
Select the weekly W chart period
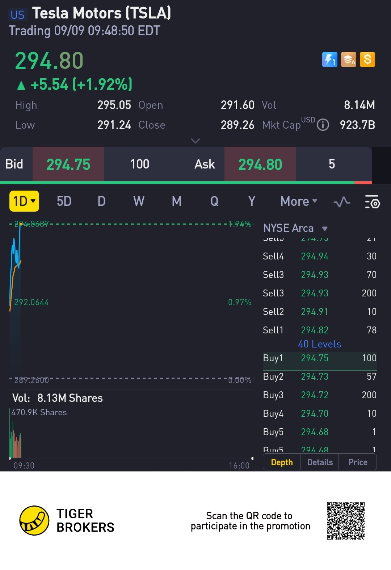pos(139,201)
